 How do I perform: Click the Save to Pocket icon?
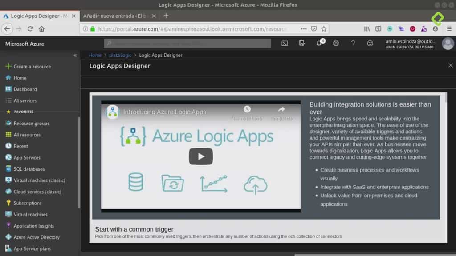coord(314,29)
